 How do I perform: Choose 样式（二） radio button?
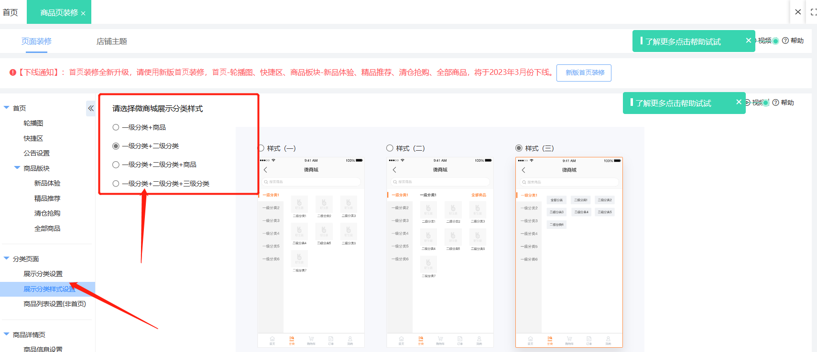[x=390, y=148]
